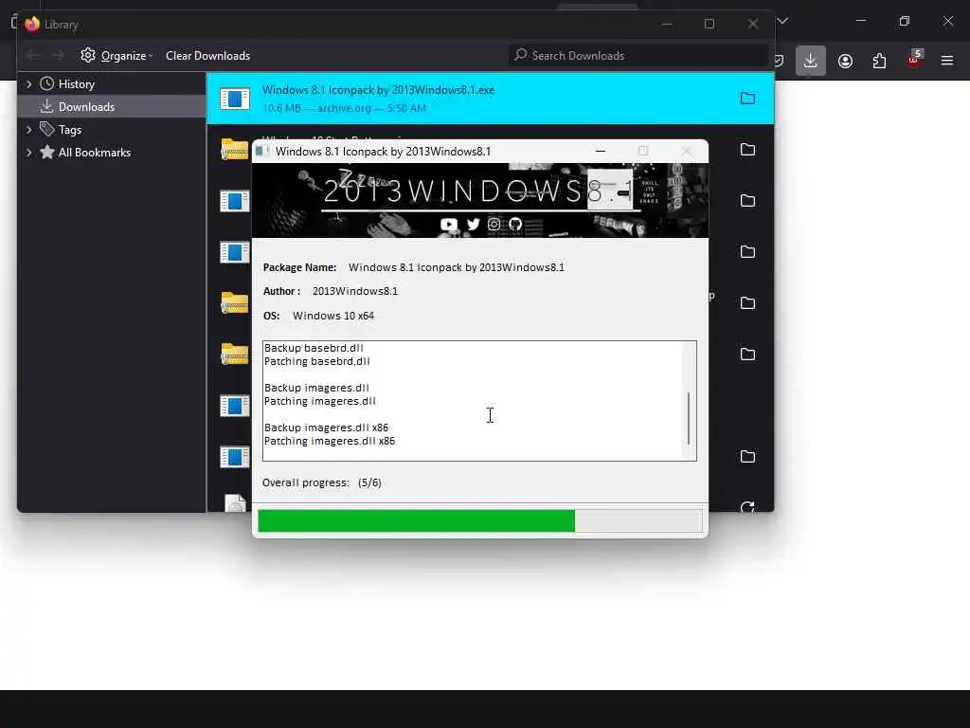970x728 pixels.
Task: Show Windows 8.1 Iconpack exe in folder
Action: (748, 98)
